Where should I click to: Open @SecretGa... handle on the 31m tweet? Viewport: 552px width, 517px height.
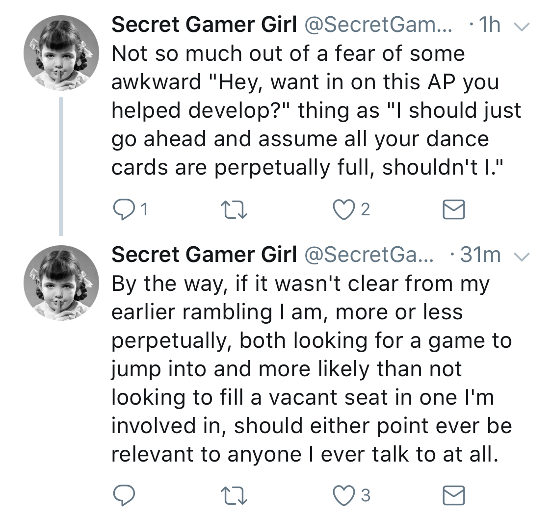coord(369,255)
